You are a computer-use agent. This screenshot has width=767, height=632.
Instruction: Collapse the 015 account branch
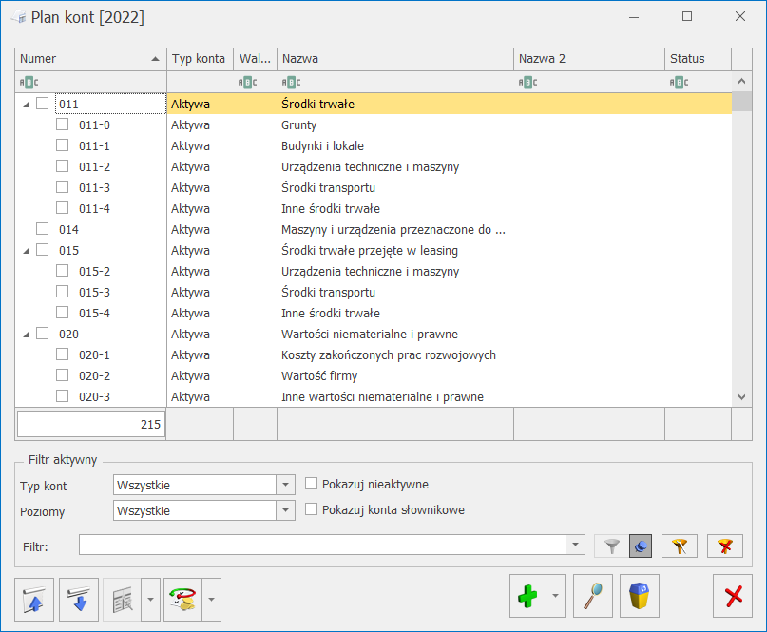click(x=26, y=251)
